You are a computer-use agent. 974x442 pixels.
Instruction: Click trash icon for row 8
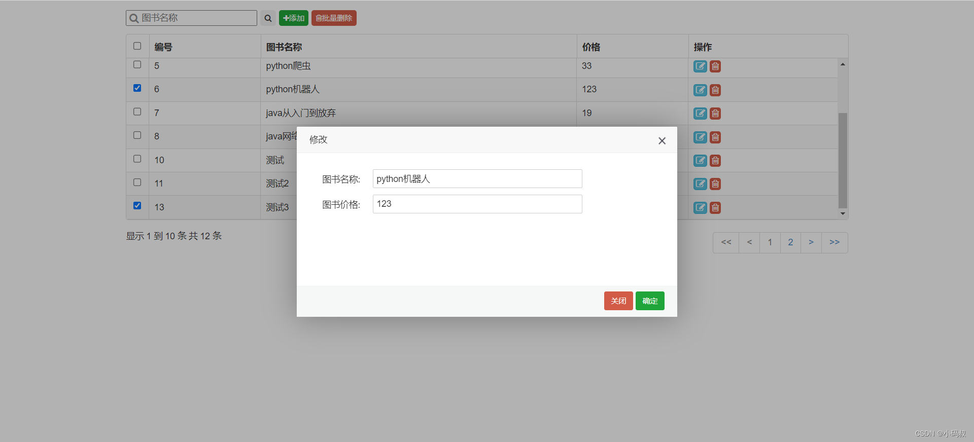[x=715, y=137]
